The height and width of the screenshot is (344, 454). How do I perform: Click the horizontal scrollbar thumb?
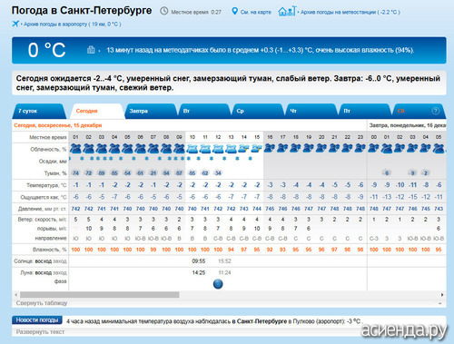(x=100, y=294)
